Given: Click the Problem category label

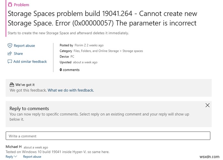Looking at the screenshot, I should coord(21,5).
